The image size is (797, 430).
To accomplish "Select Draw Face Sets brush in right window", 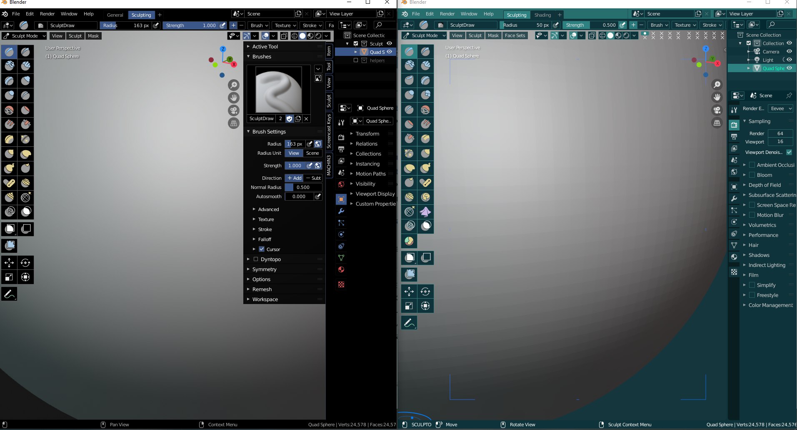I will tap(409, 241).
